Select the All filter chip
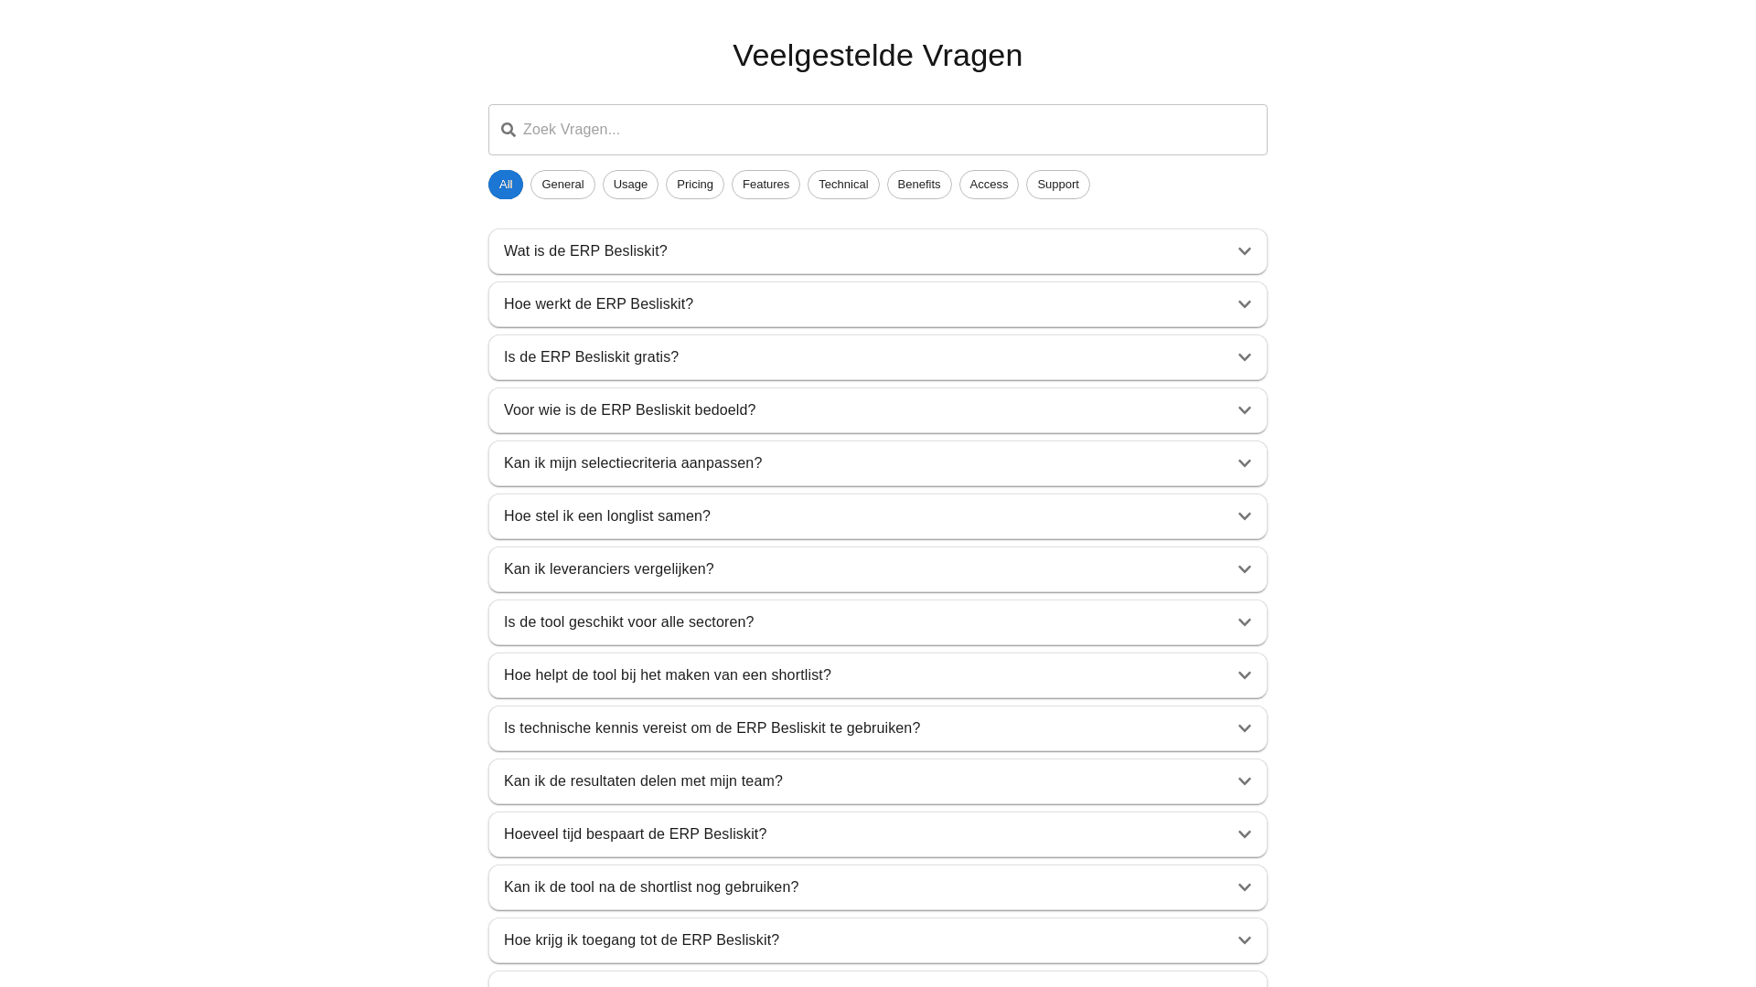The width and height of the screenshot is (1756, 987). 506,185
